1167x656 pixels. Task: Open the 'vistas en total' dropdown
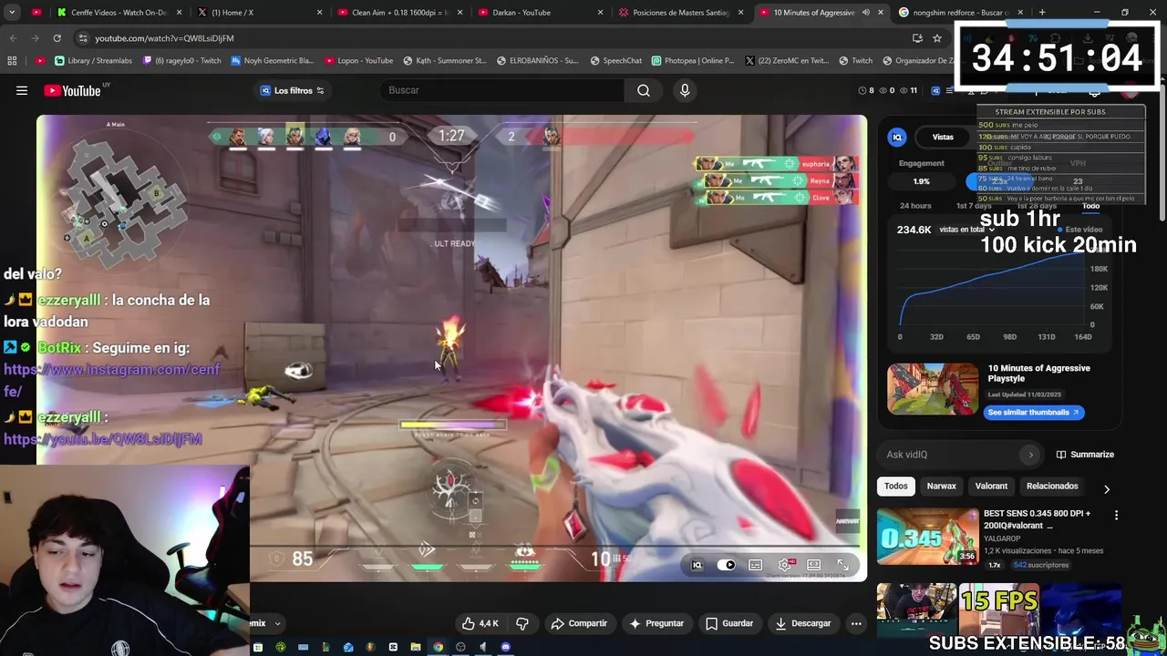[966, 230]
